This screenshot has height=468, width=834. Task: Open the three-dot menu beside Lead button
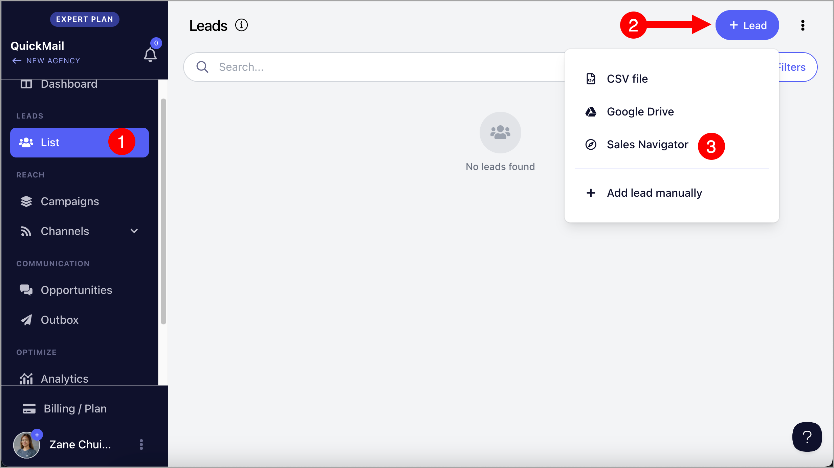pyautogui.click(x=803, y=25)
